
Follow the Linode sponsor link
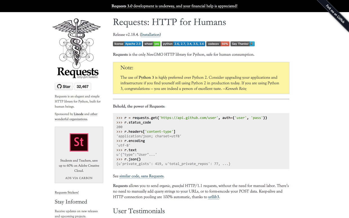pyautogui.click(x=79, y=114)
